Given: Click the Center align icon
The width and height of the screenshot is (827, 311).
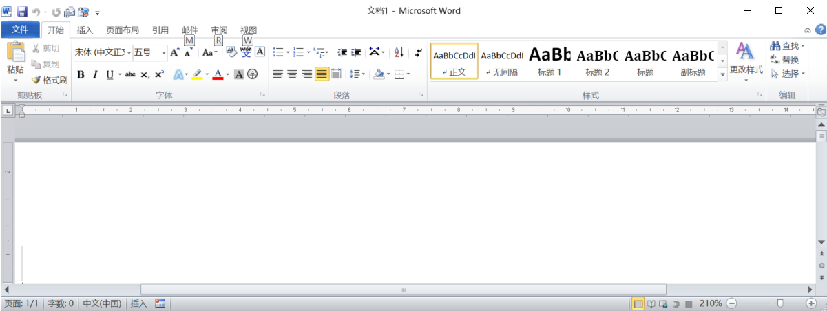Looking at the screenshot, I should (x=292, y=74).
